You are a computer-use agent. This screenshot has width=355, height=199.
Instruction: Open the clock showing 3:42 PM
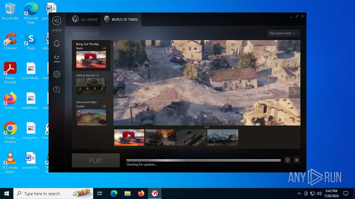[x=331, y=193]
